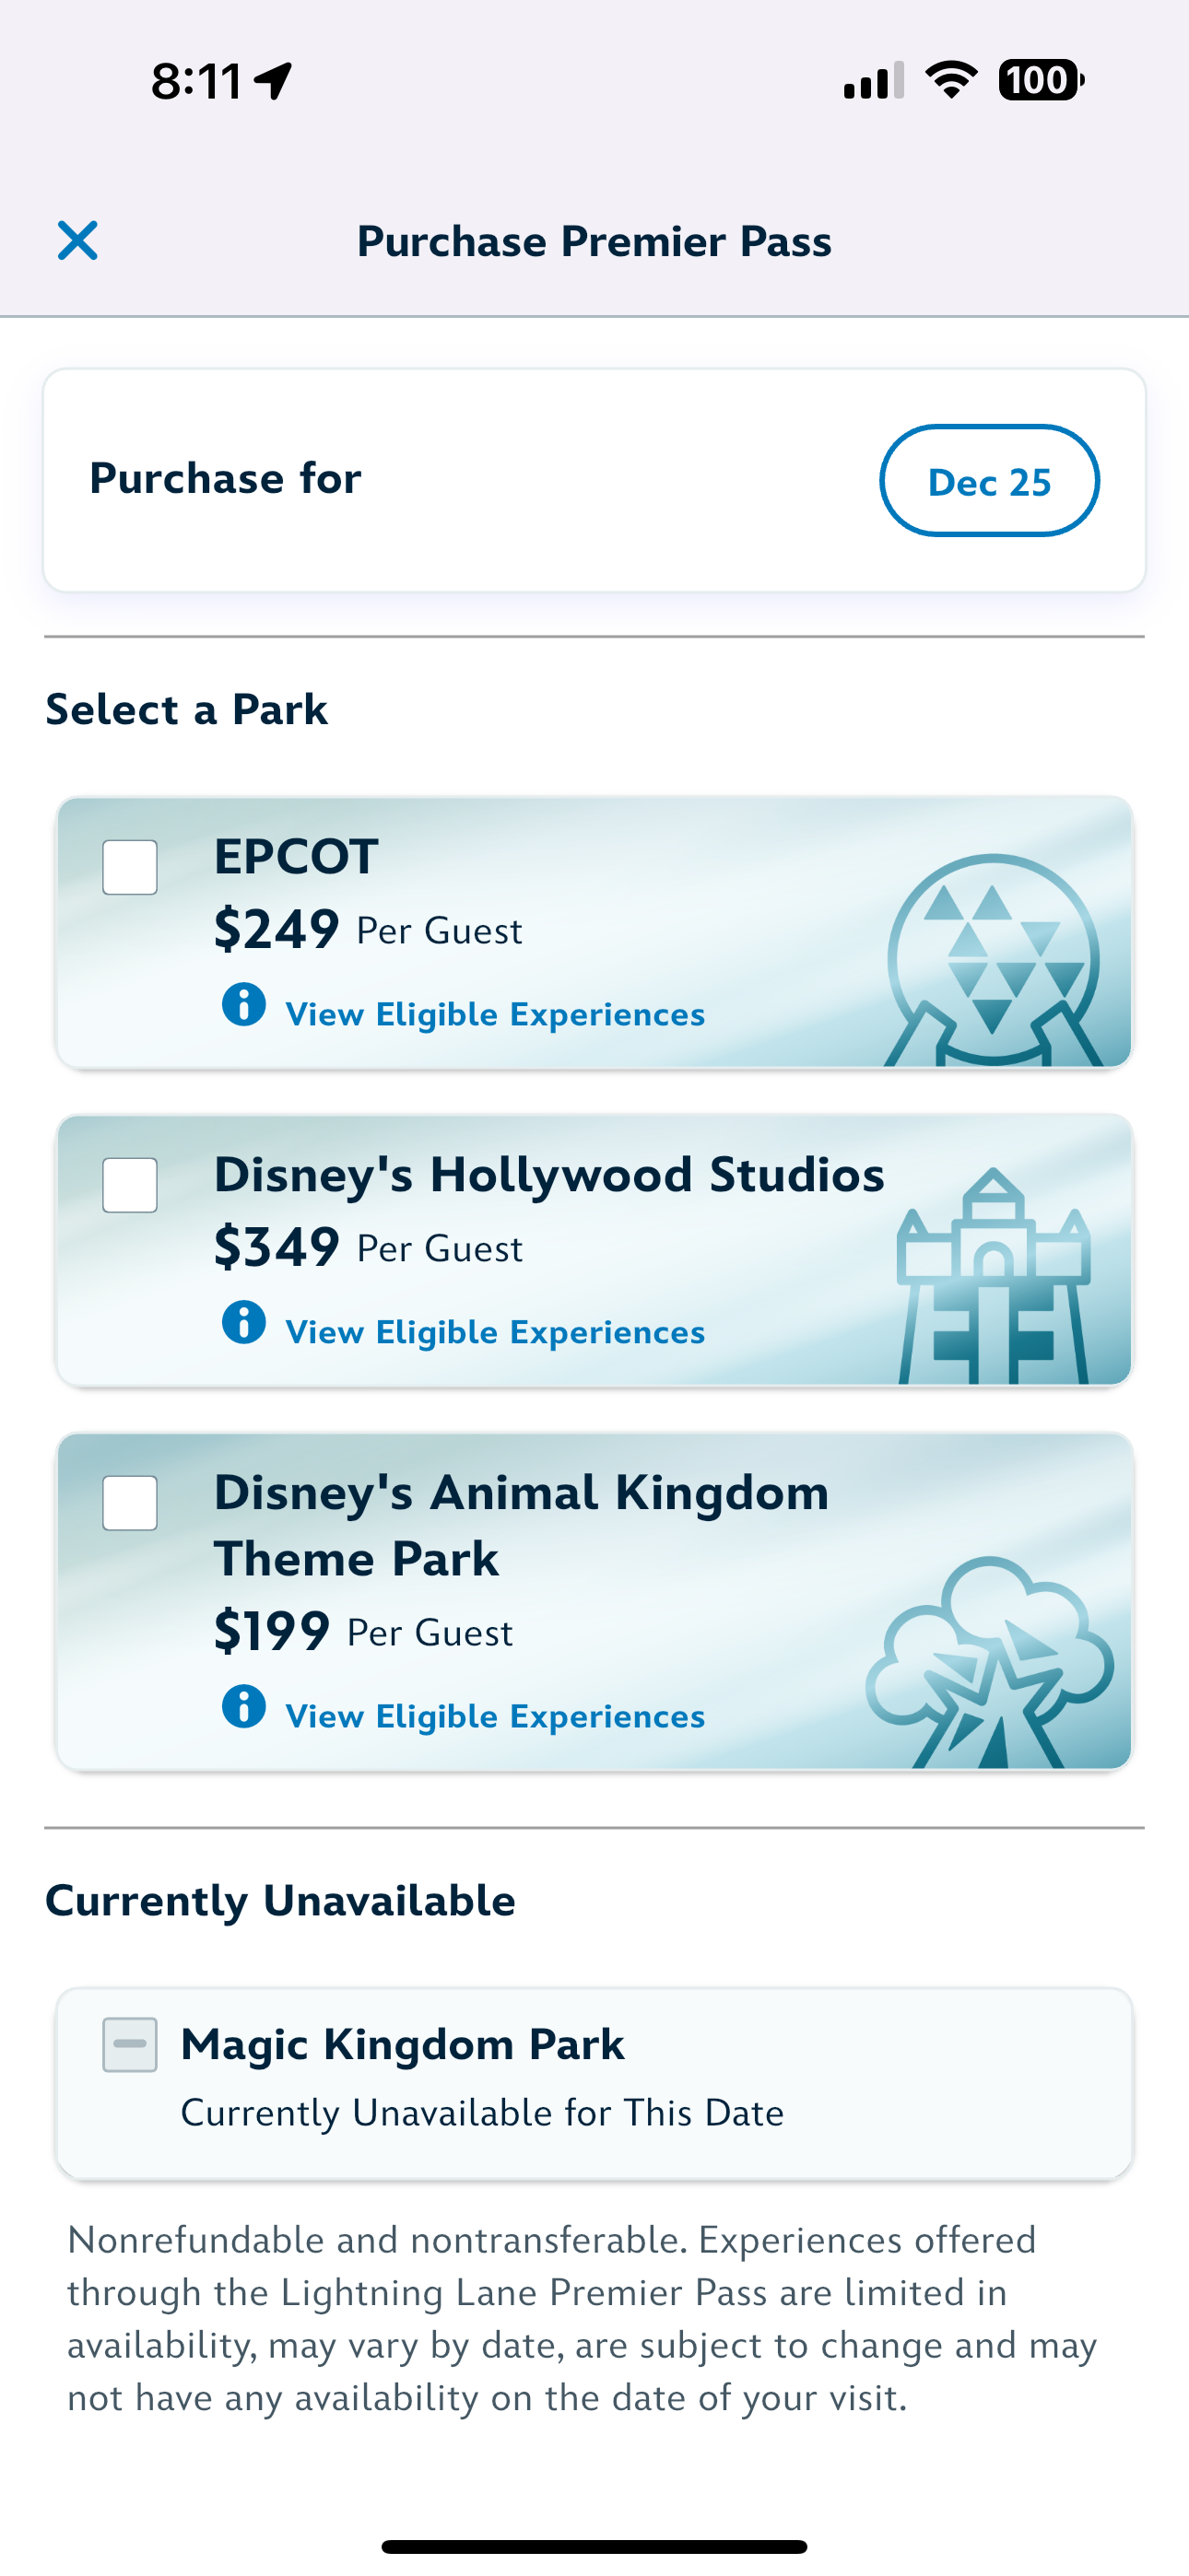Tap the Animal Kingdom Tree of Life icon
This screenshot has height=2576, width=1189.
[989, 1664]
